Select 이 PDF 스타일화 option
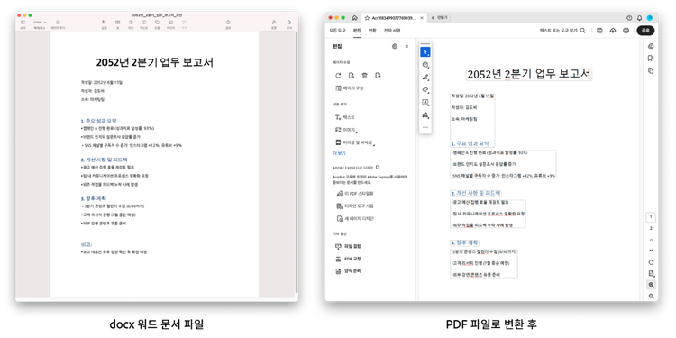Viewport: 676px width, 338px height. (355, 194)
